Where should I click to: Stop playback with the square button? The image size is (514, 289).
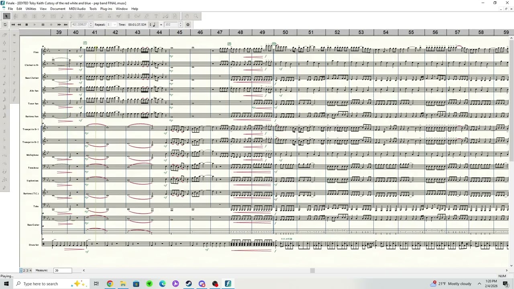click(27, 24)
